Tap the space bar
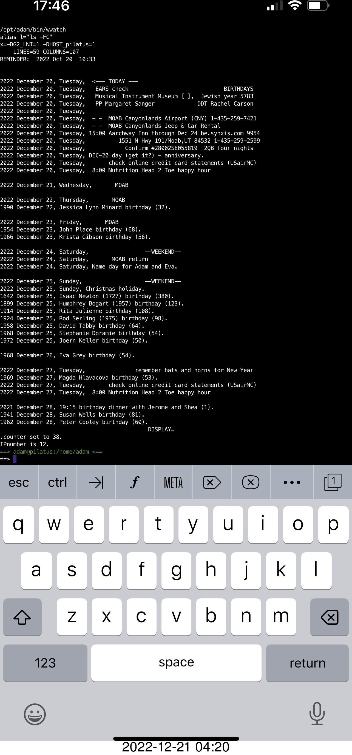 (x=176, y=663)
